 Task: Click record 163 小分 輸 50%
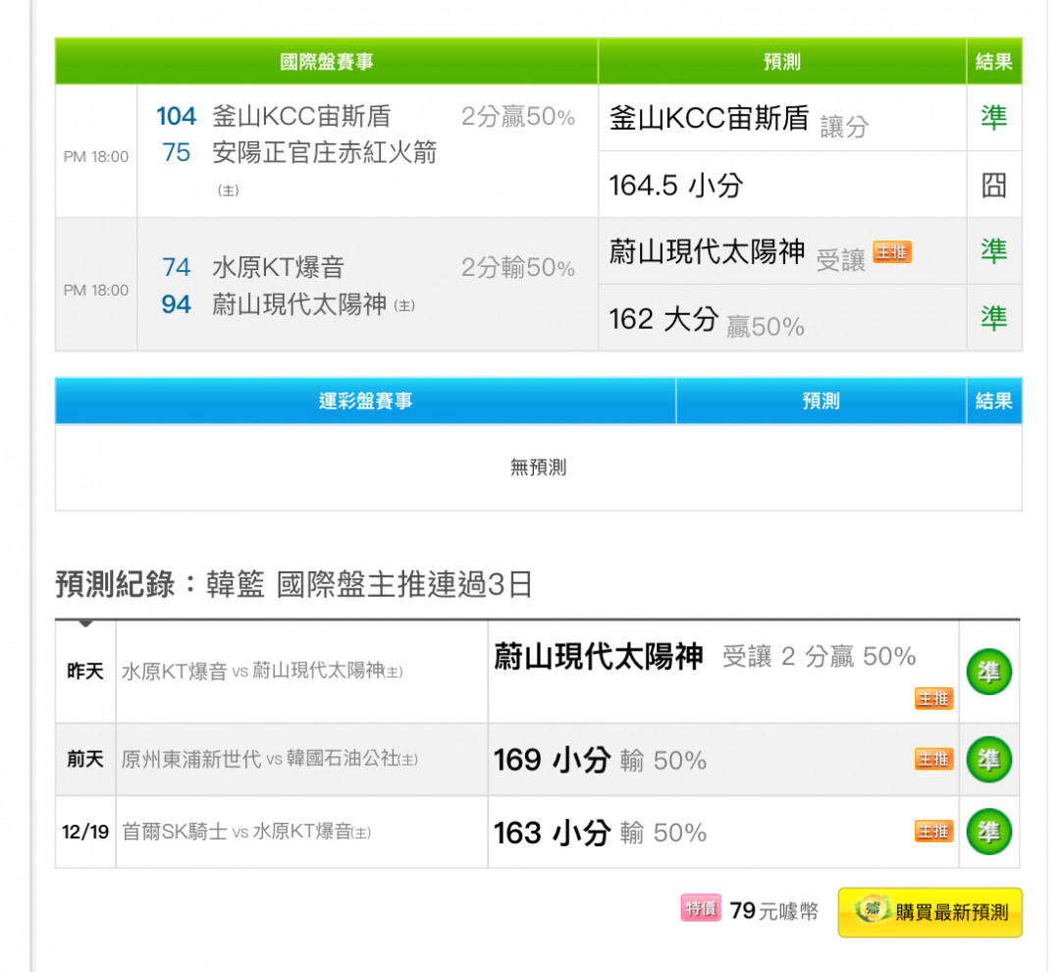tap(601, 833)
